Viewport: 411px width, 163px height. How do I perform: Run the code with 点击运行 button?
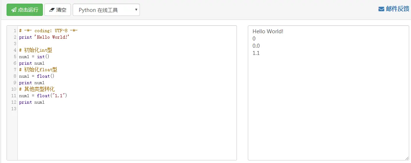[x=25, y=10]
